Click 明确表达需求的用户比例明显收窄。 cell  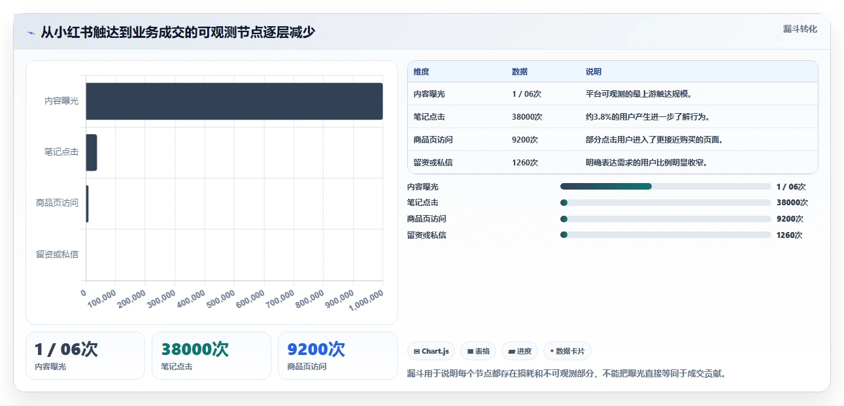tap(647, 163)
